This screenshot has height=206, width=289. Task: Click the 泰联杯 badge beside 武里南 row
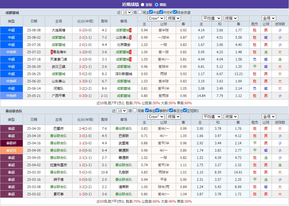pyautogui.click(x=11, y=143)
